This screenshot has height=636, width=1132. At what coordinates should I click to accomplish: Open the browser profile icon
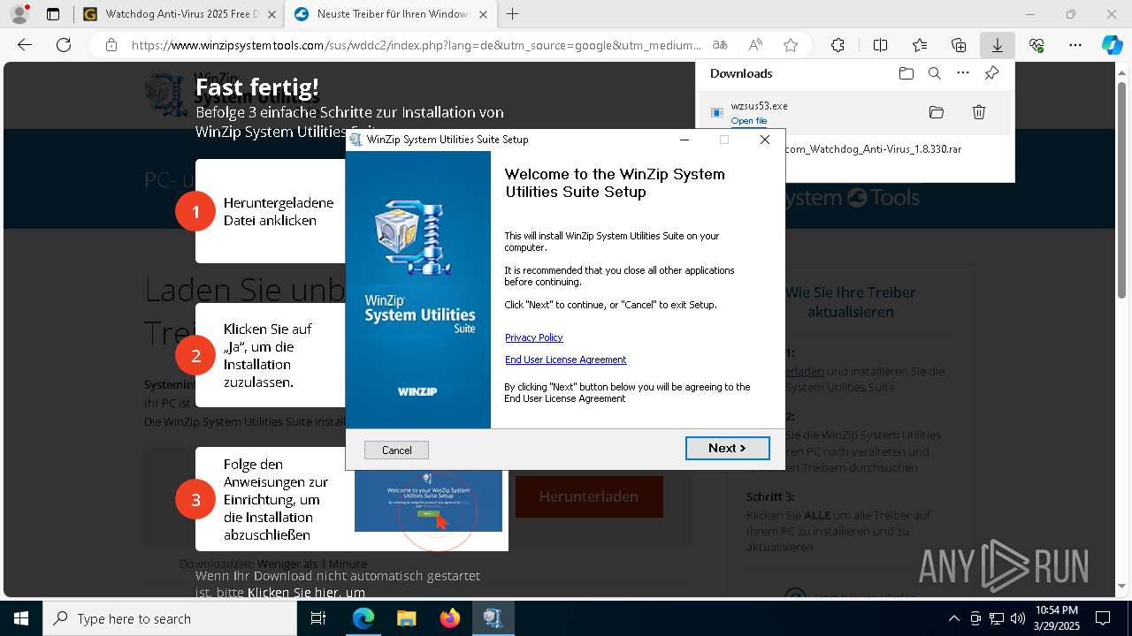click(x=19, y=14)
